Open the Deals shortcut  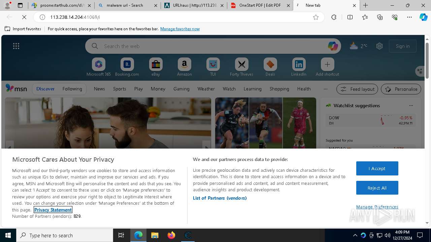(270, 67)
